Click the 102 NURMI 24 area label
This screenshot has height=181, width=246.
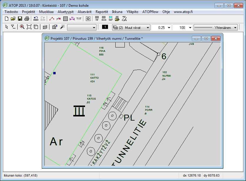pos(167,75)
